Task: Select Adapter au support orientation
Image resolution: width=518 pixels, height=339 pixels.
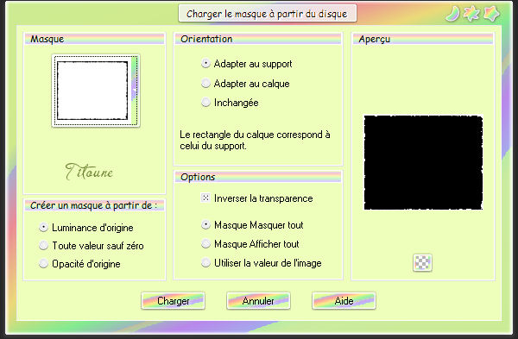Action: pos(205,63)
